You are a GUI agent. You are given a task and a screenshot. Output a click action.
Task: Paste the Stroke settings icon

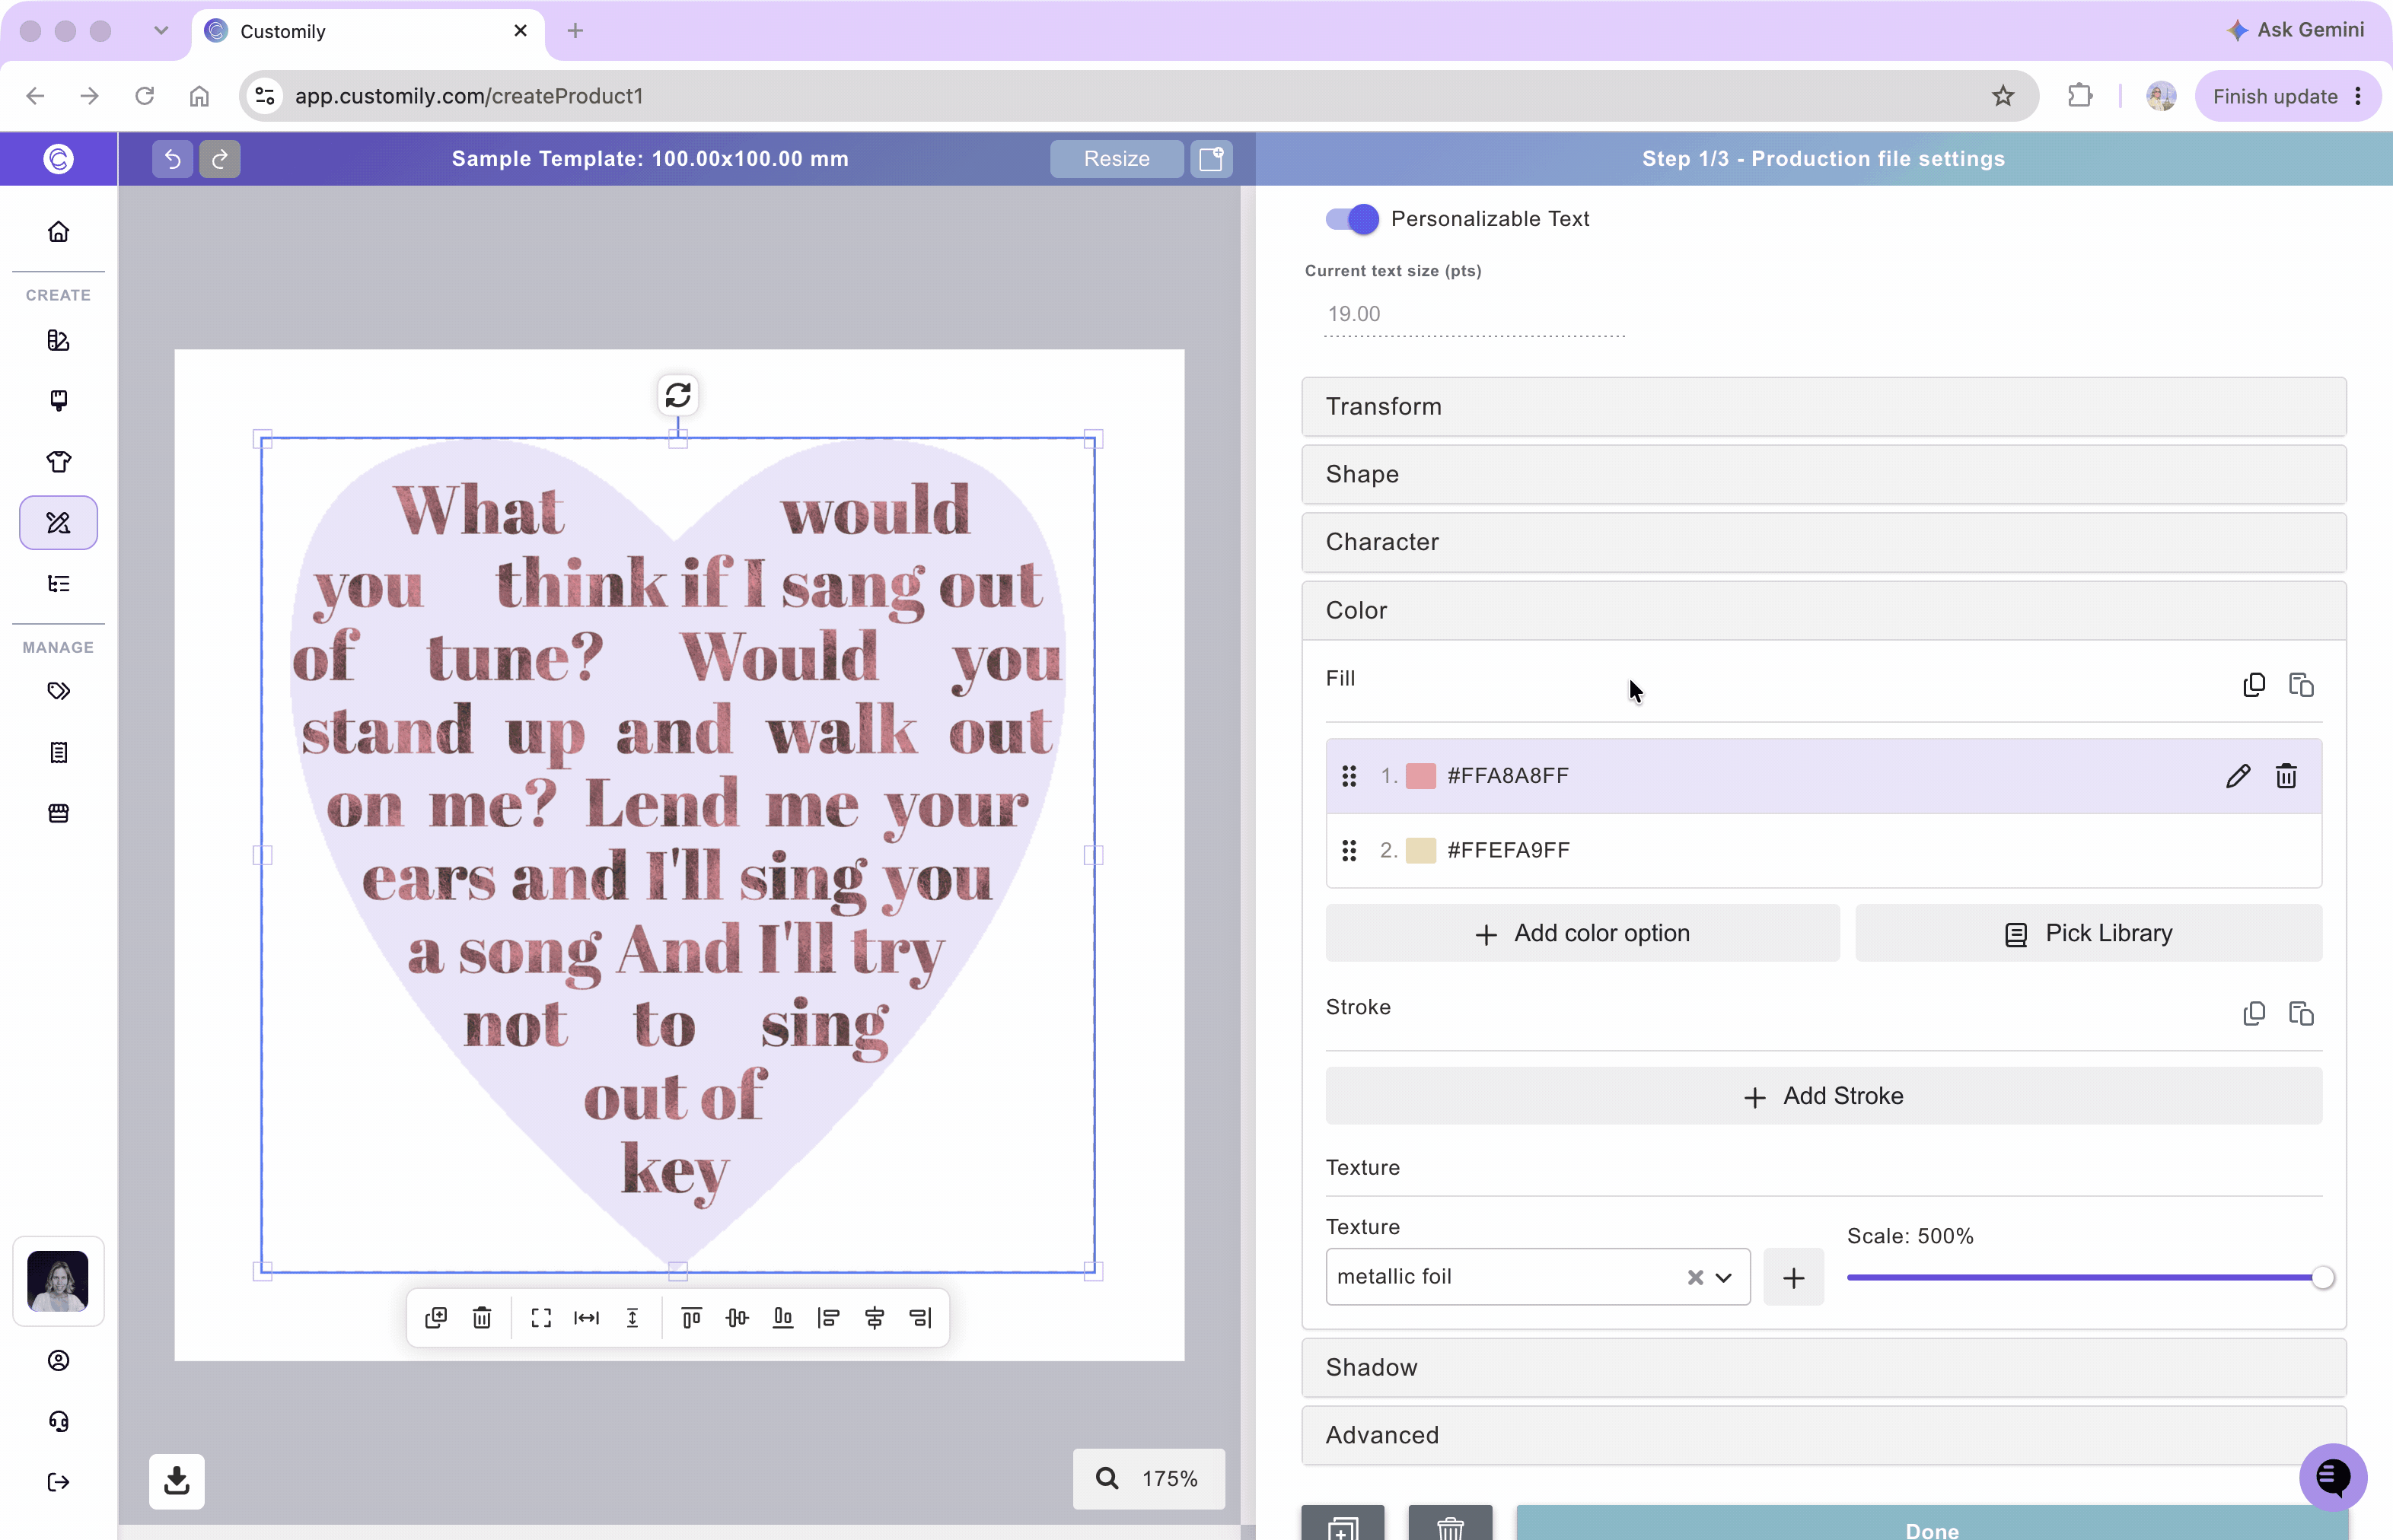(x=2302, y=1014)
